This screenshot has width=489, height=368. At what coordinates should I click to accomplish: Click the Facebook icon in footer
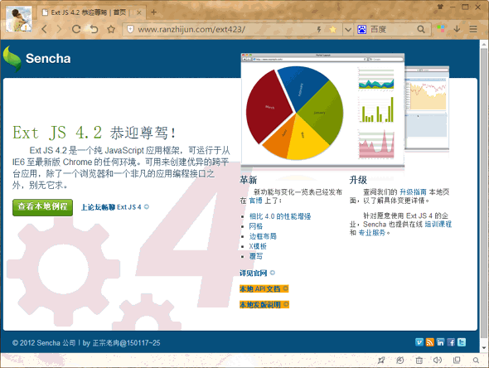451,342
